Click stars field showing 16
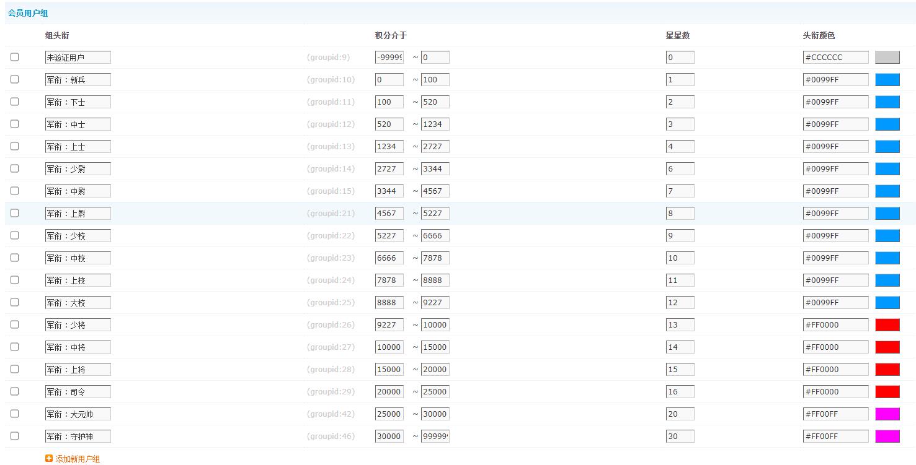Viewport: 916px width, 465px height. [680, 391]
